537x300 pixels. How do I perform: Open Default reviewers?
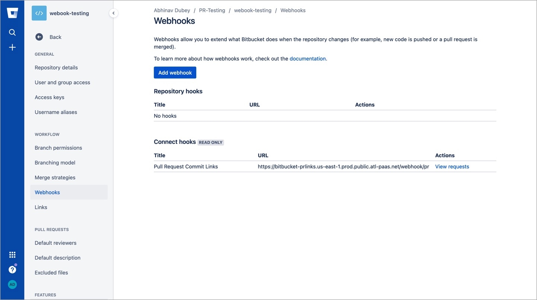point(55,243)
